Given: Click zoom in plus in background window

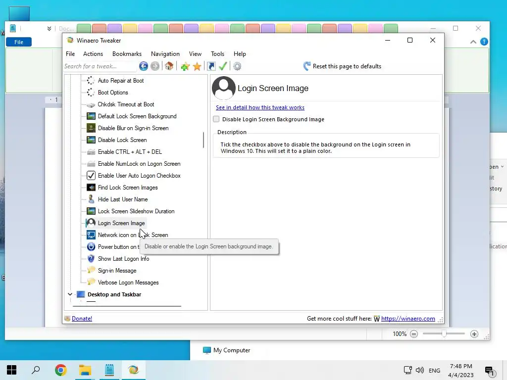Looking at the screenshot, I should pyautogui.click(x=474, y=334).
